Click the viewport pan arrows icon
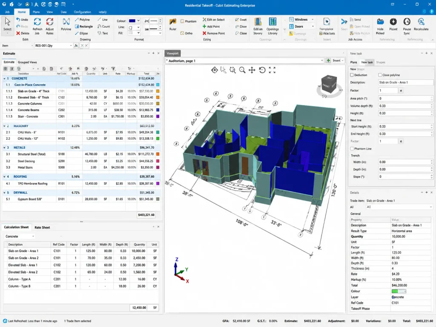The width and height of the screenshot is (436, 327). [x=252, y=70]
